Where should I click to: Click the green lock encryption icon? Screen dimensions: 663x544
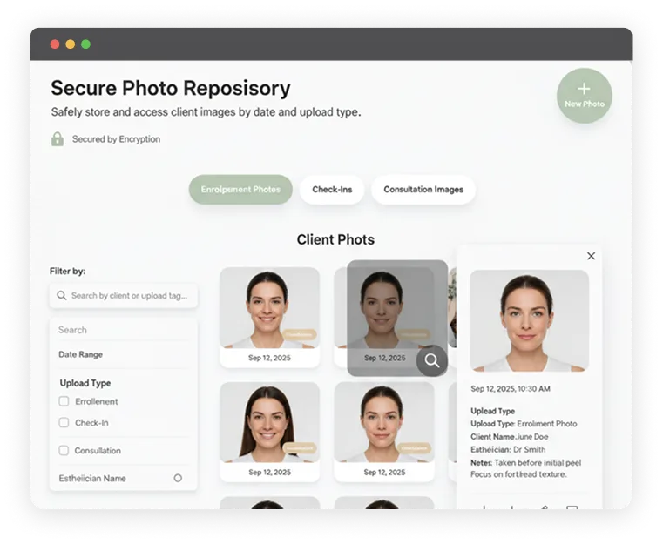[58, 139]
